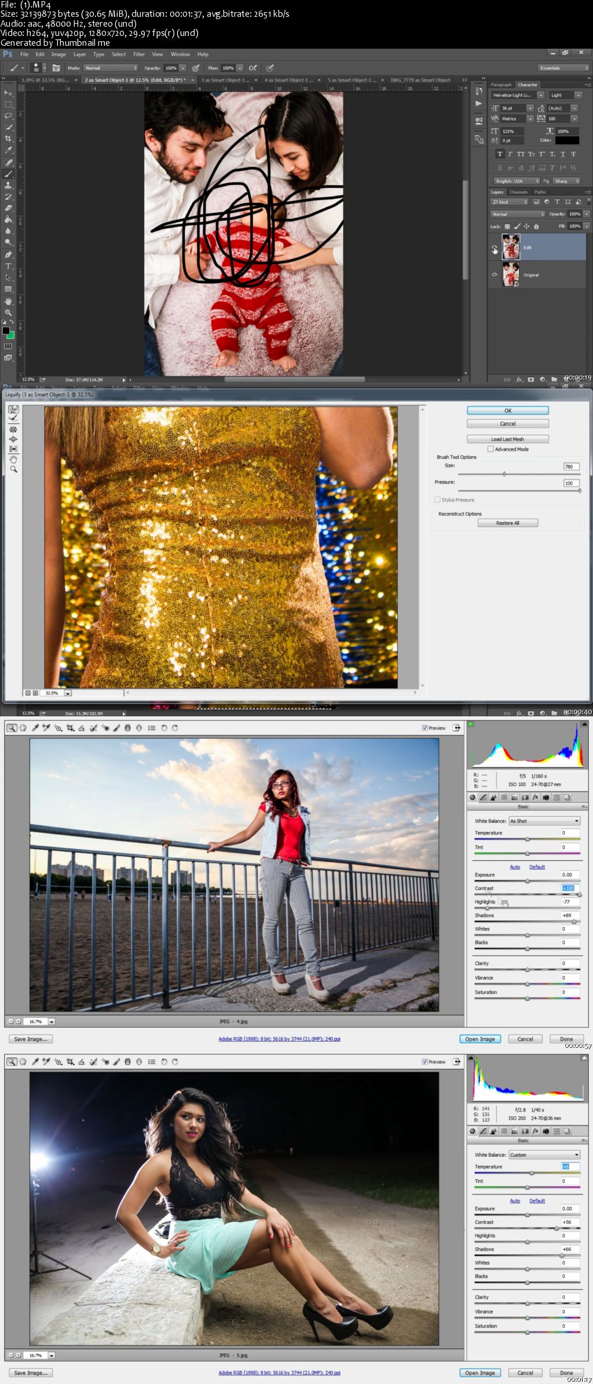
Task: Rotate image counterclockwise in 5.jpg Camera Raw
Action: click(x=164, y=1062)
